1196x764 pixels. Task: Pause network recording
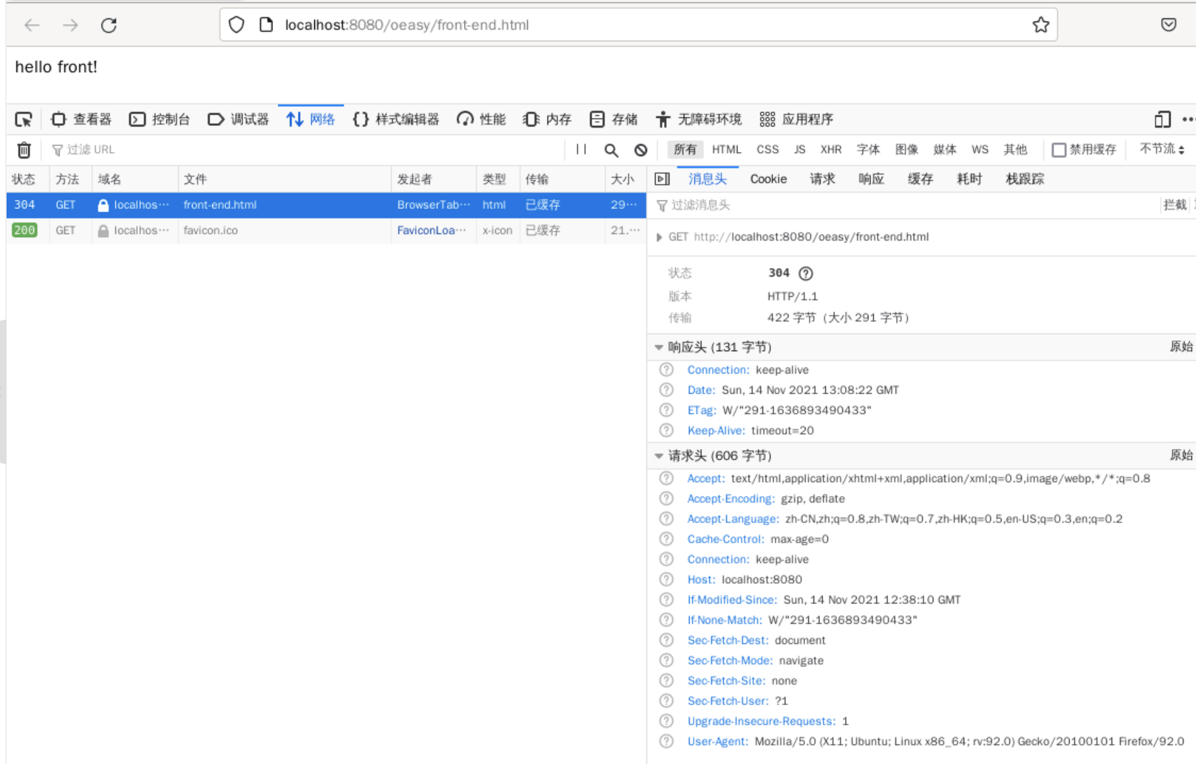581,149
